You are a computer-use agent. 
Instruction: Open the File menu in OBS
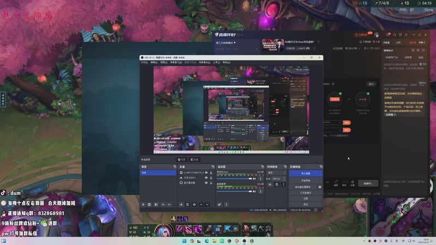[144, 62]
